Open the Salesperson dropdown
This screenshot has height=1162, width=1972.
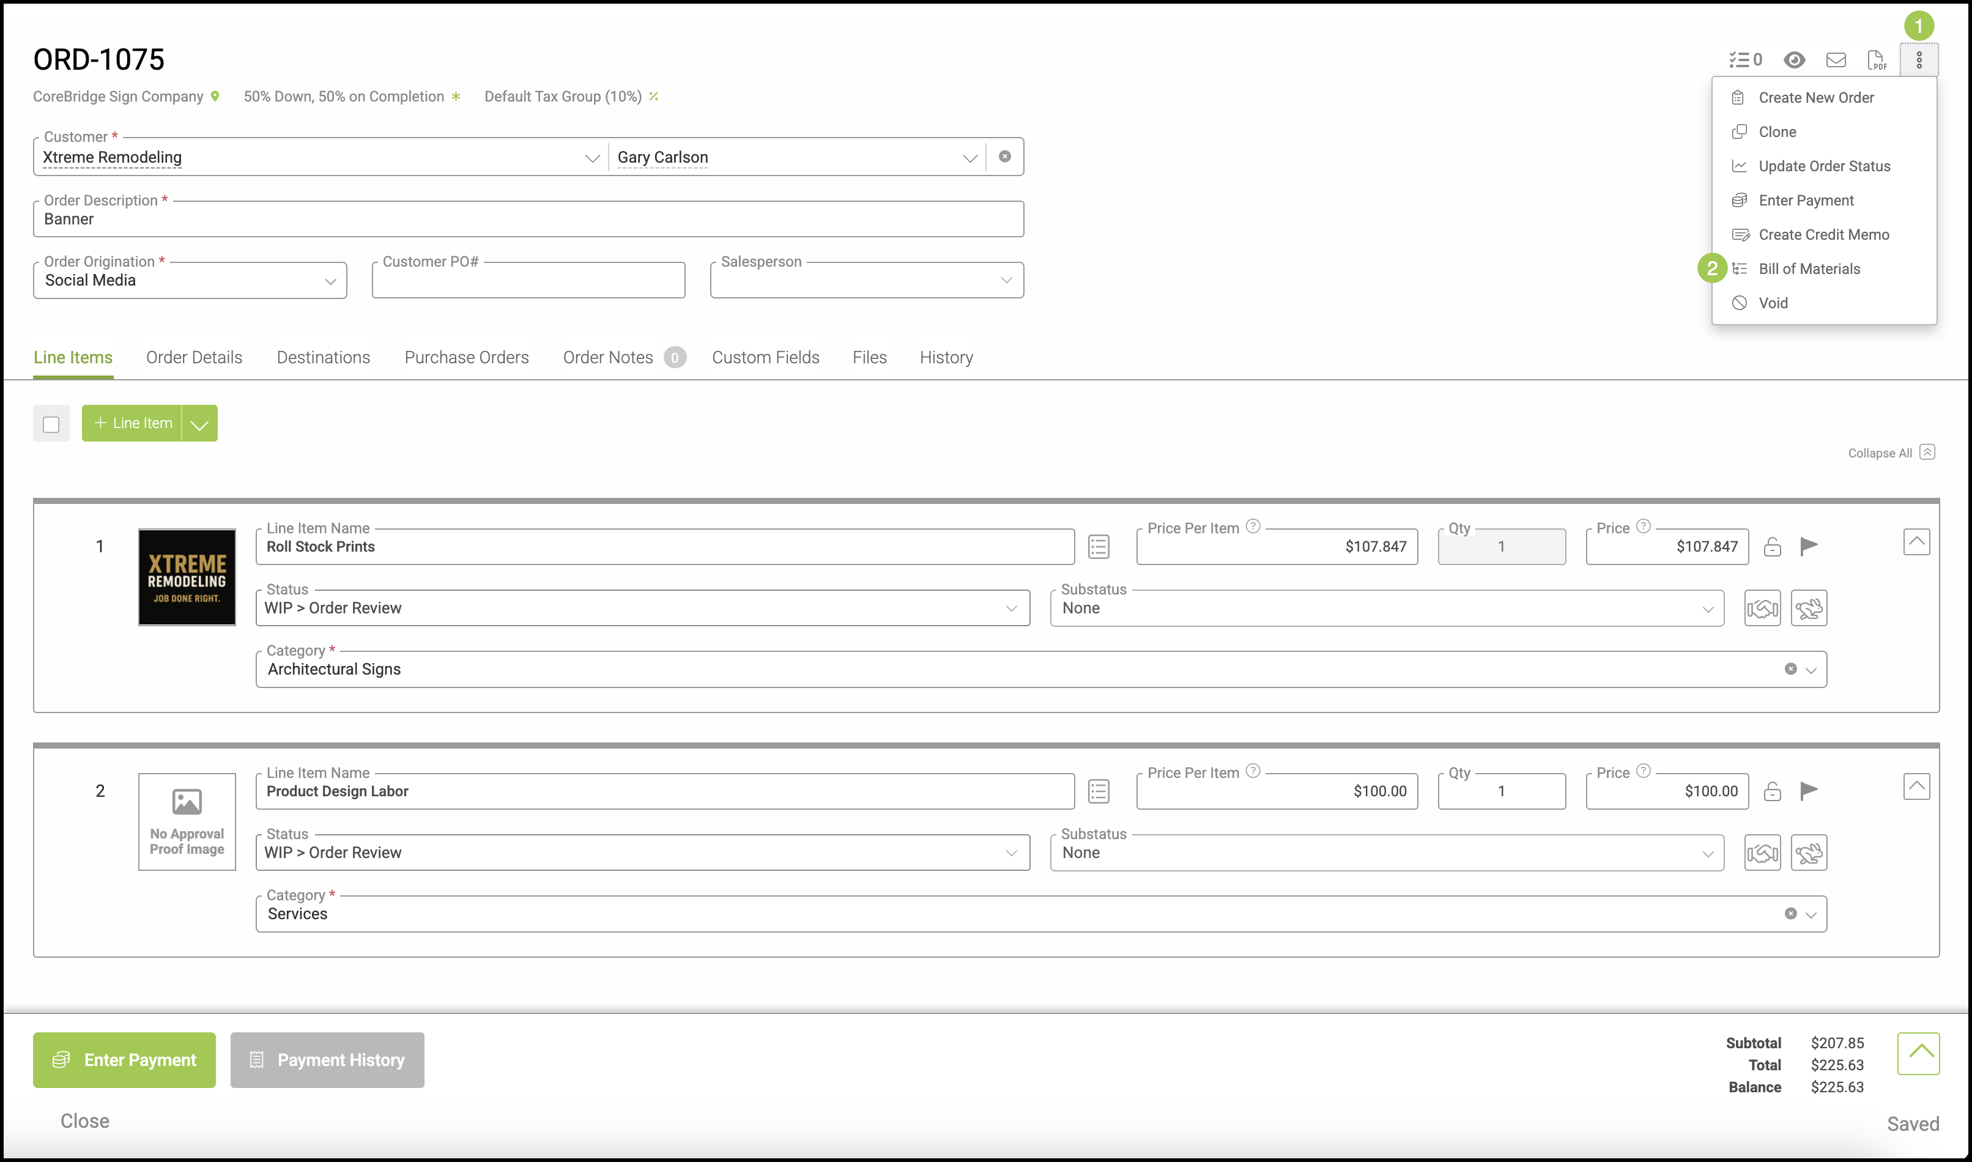1006,281
